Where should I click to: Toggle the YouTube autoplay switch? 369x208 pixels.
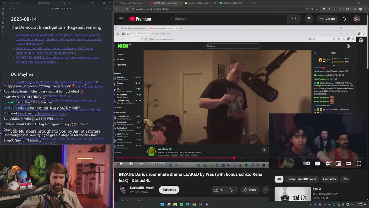click(x=307, y=164)
